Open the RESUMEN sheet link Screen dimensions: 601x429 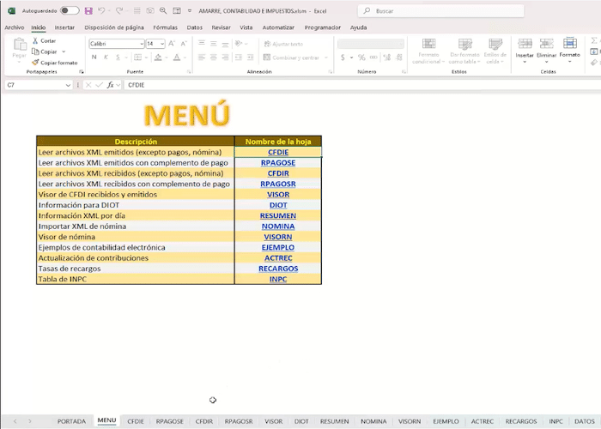pos(278,215)
